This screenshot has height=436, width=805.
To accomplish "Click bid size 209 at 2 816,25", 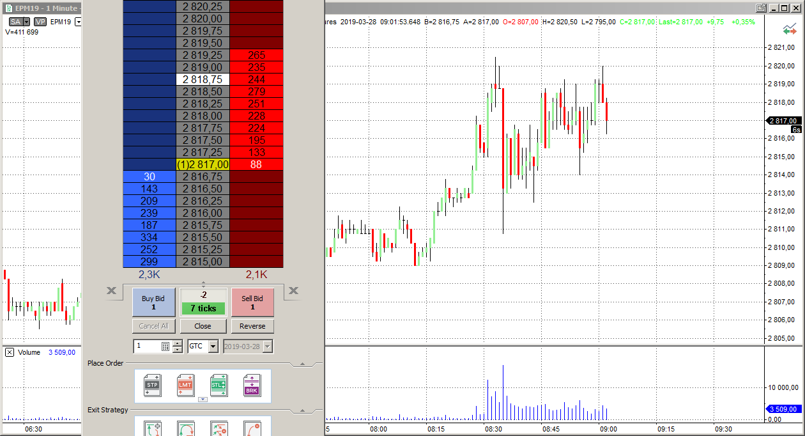I will coord(149,201).
